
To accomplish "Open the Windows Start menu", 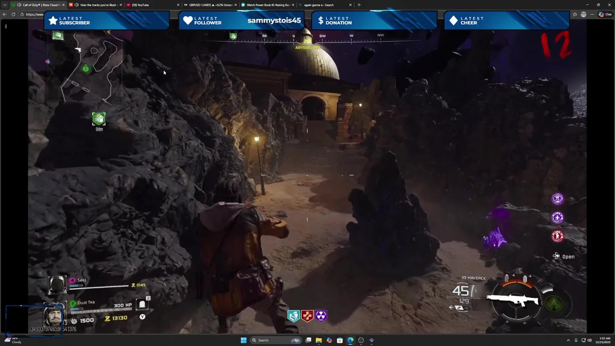I will [244, 340].
